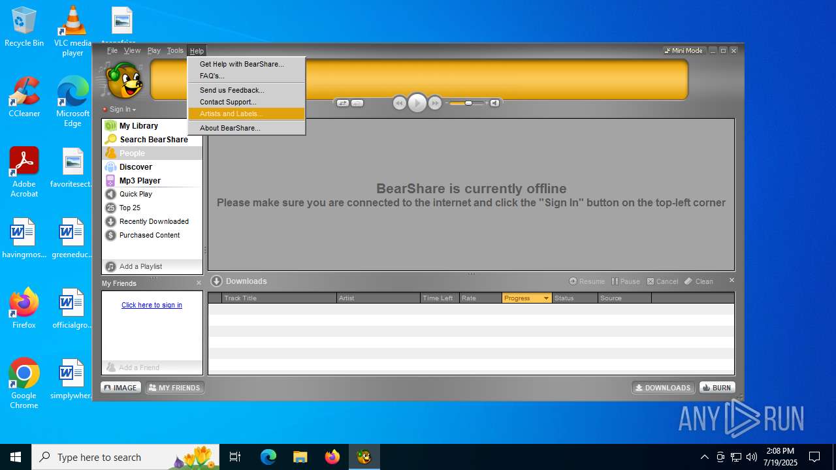Open the Play menu
The image size is (836, 470).
[153, 50]
